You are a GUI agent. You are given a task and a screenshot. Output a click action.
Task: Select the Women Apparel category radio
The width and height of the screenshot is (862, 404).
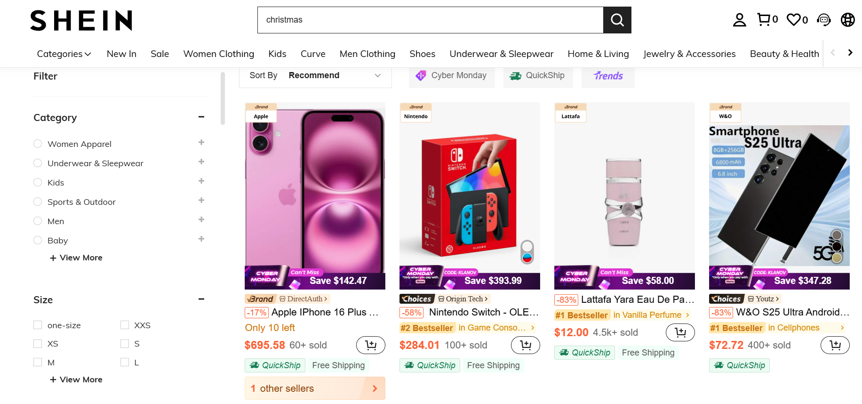click(38, 144)
